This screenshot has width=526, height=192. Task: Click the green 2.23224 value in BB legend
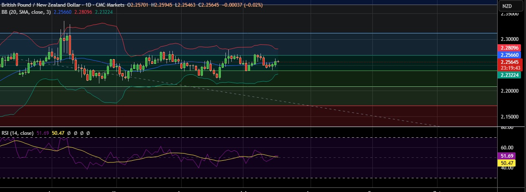[x=104, y=12]
